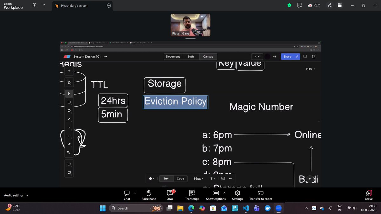Select the pointer tool in Eraser toolbar
Image resolution: width=381 pixels, height=214 pixels.
pyautogui.click(x=69, y=94)
